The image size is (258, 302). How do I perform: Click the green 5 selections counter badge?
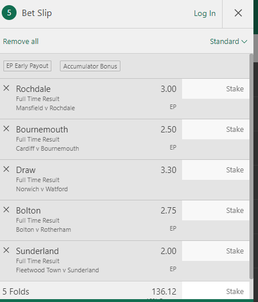[x=9, y=13]
